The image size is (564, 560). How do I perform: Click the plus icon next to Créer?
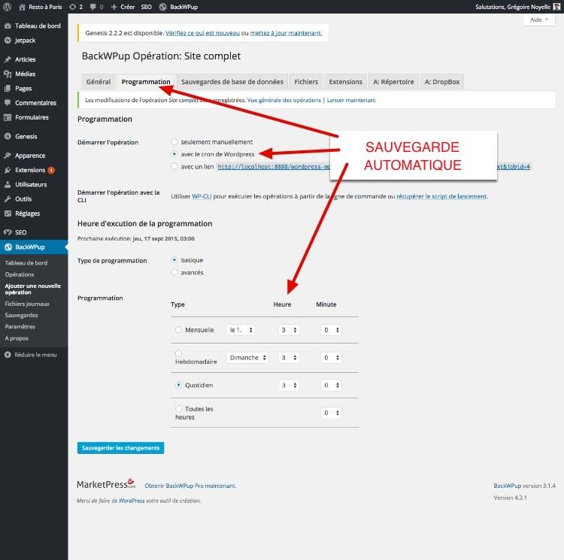114,7
